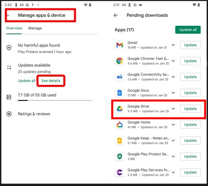Go back from Pending downloads screen

(x=116, y=15)
